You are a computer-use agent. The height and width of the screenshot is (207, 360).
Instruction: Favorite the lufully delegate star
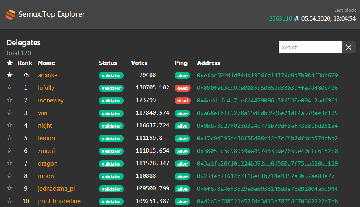10,88
